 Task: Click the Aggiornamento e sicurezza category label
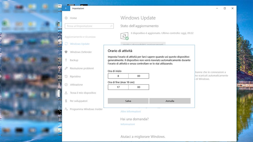click(x=80, y=37)
